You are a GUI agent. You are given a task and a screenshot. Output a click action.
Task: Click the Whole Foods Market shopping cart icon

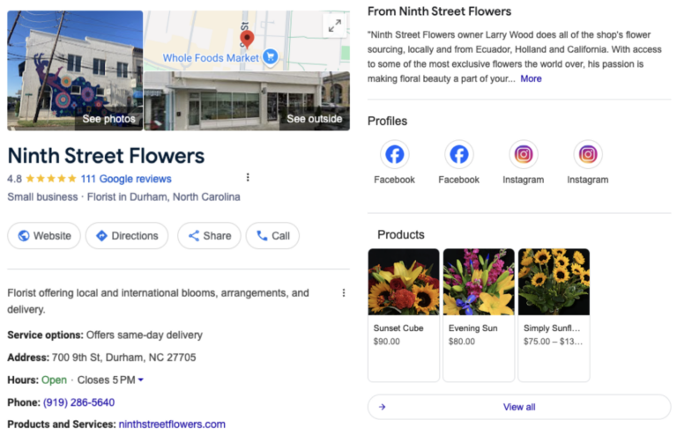point(271,56)
